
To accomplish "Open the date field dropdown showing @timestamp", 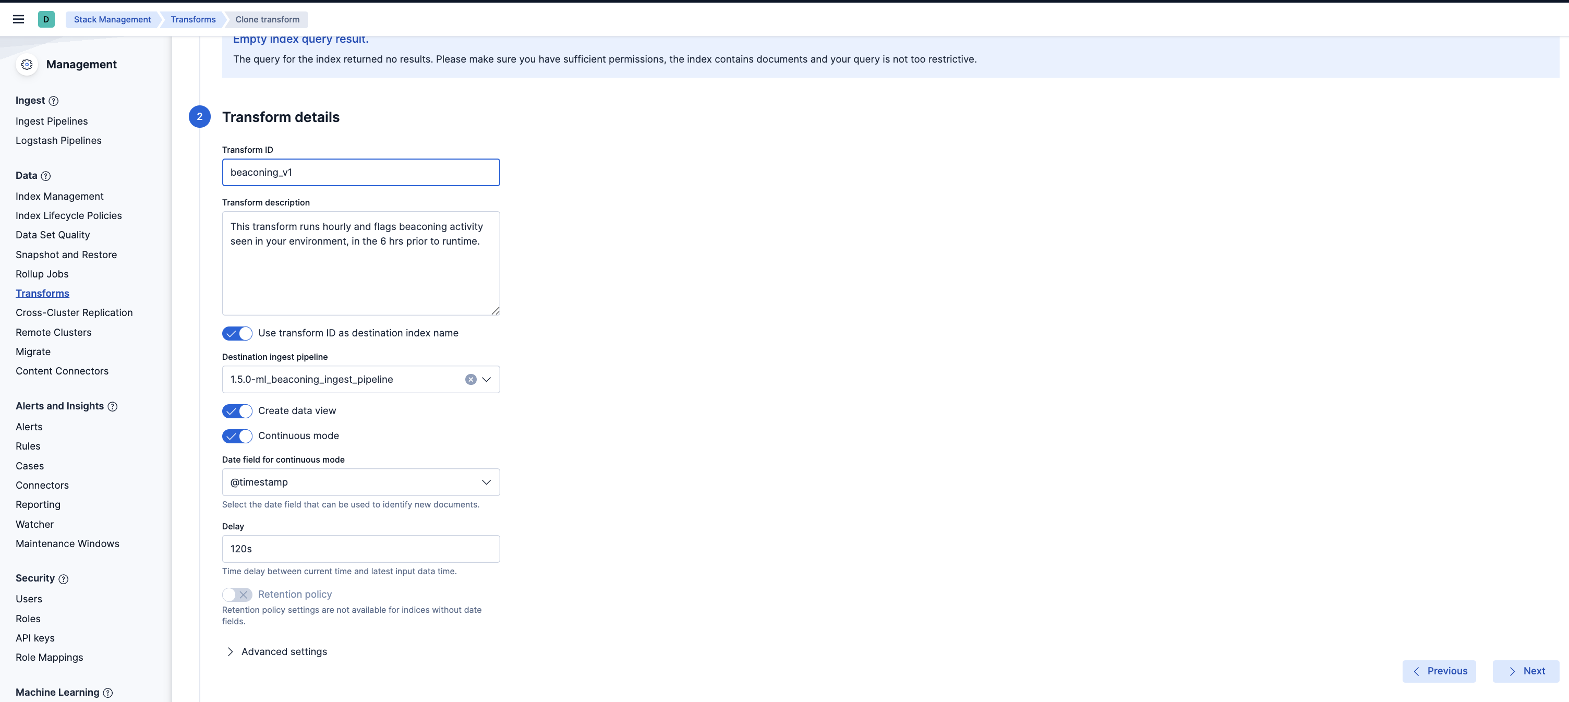I will pos(487,481).
